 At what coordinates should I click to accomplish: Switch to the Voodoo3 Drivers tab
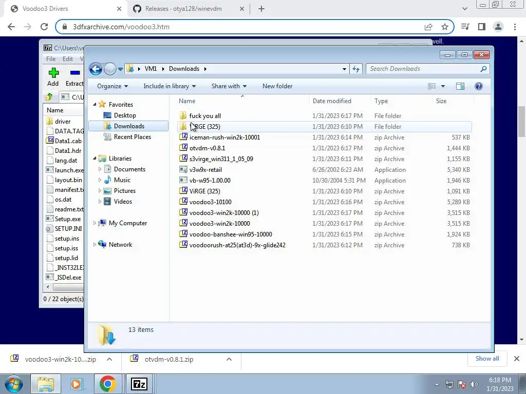65,9
